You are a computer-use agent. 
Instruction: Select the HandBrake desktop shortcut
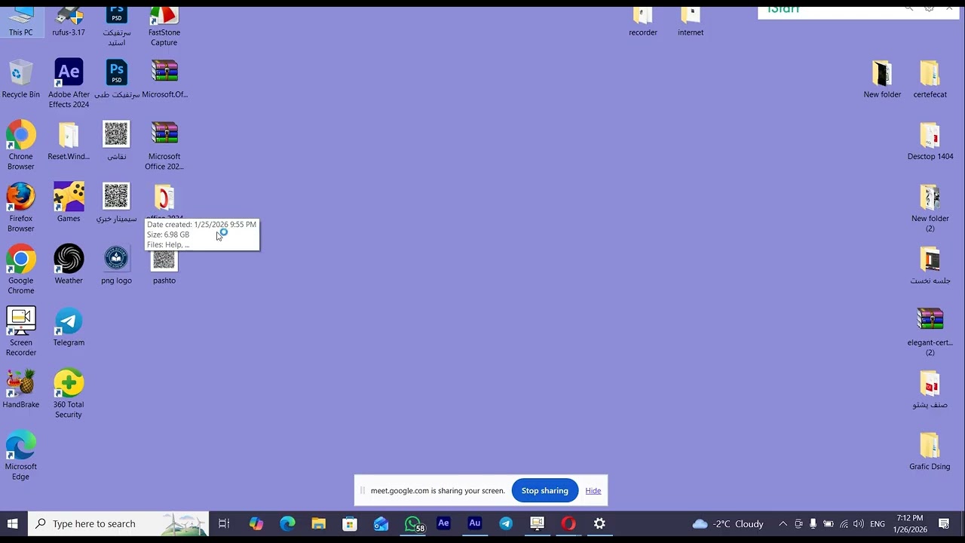coord(21,388)
